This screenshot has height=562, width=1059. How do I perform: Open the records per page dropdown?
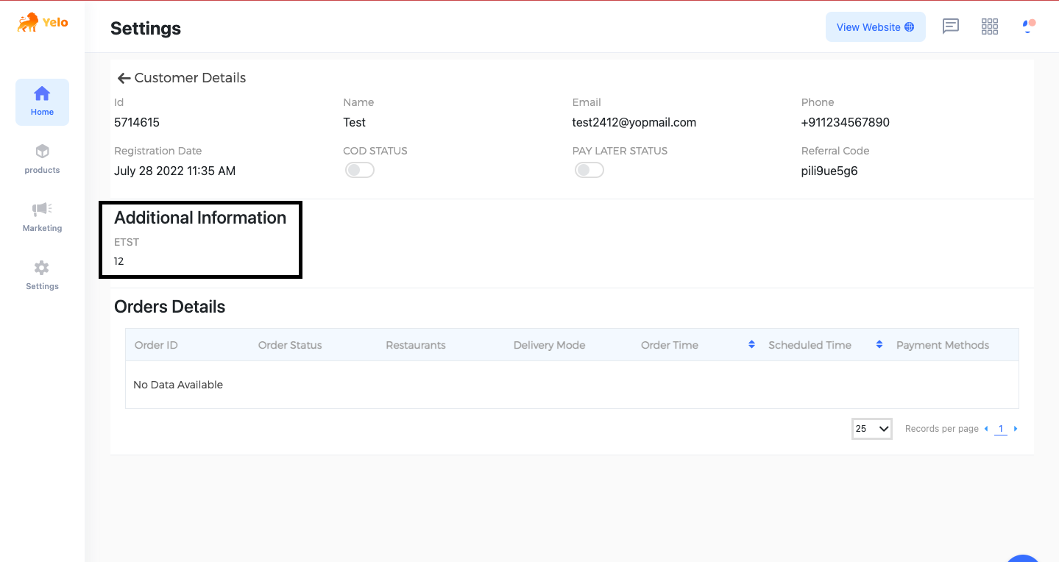click(872, 429)
